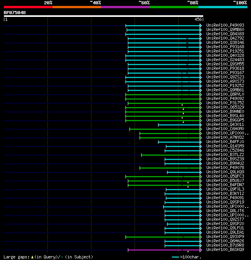Select label UniRef100_B9SL40
The width and height of the screenshot is (251, 260).
tap(225, 116)
